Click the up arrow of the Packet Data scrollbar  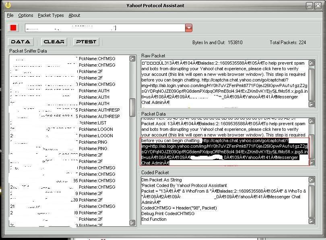[311, 121]
